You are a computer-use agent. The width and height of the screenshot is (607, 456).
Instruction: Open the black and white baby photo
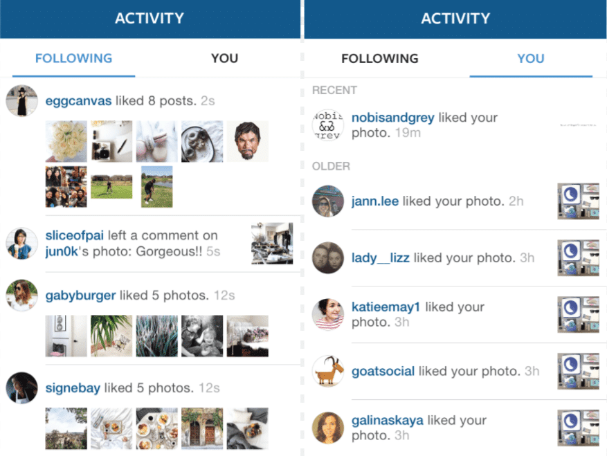point(202,336)
